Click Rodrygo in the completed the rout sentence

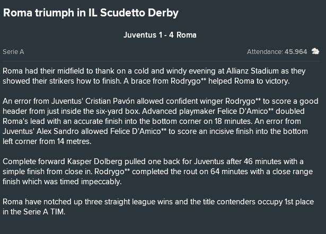click(109, 172)
